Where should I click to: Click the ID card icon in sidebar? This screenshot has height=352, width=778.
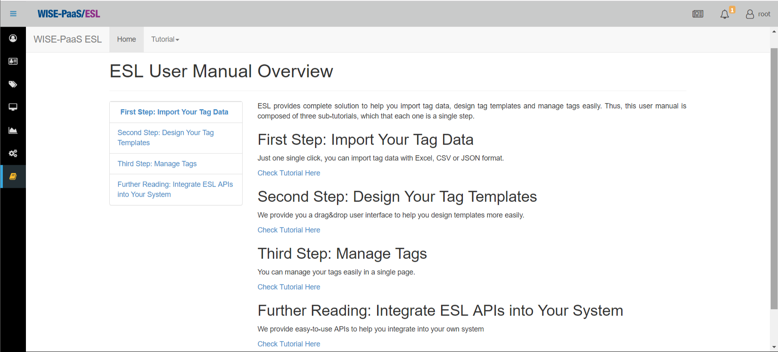[x=13, y=61]
